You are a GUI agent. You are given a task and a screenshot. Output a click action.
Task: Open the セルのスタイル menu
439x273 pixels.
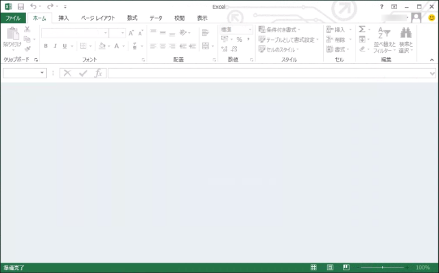point(278,49)
